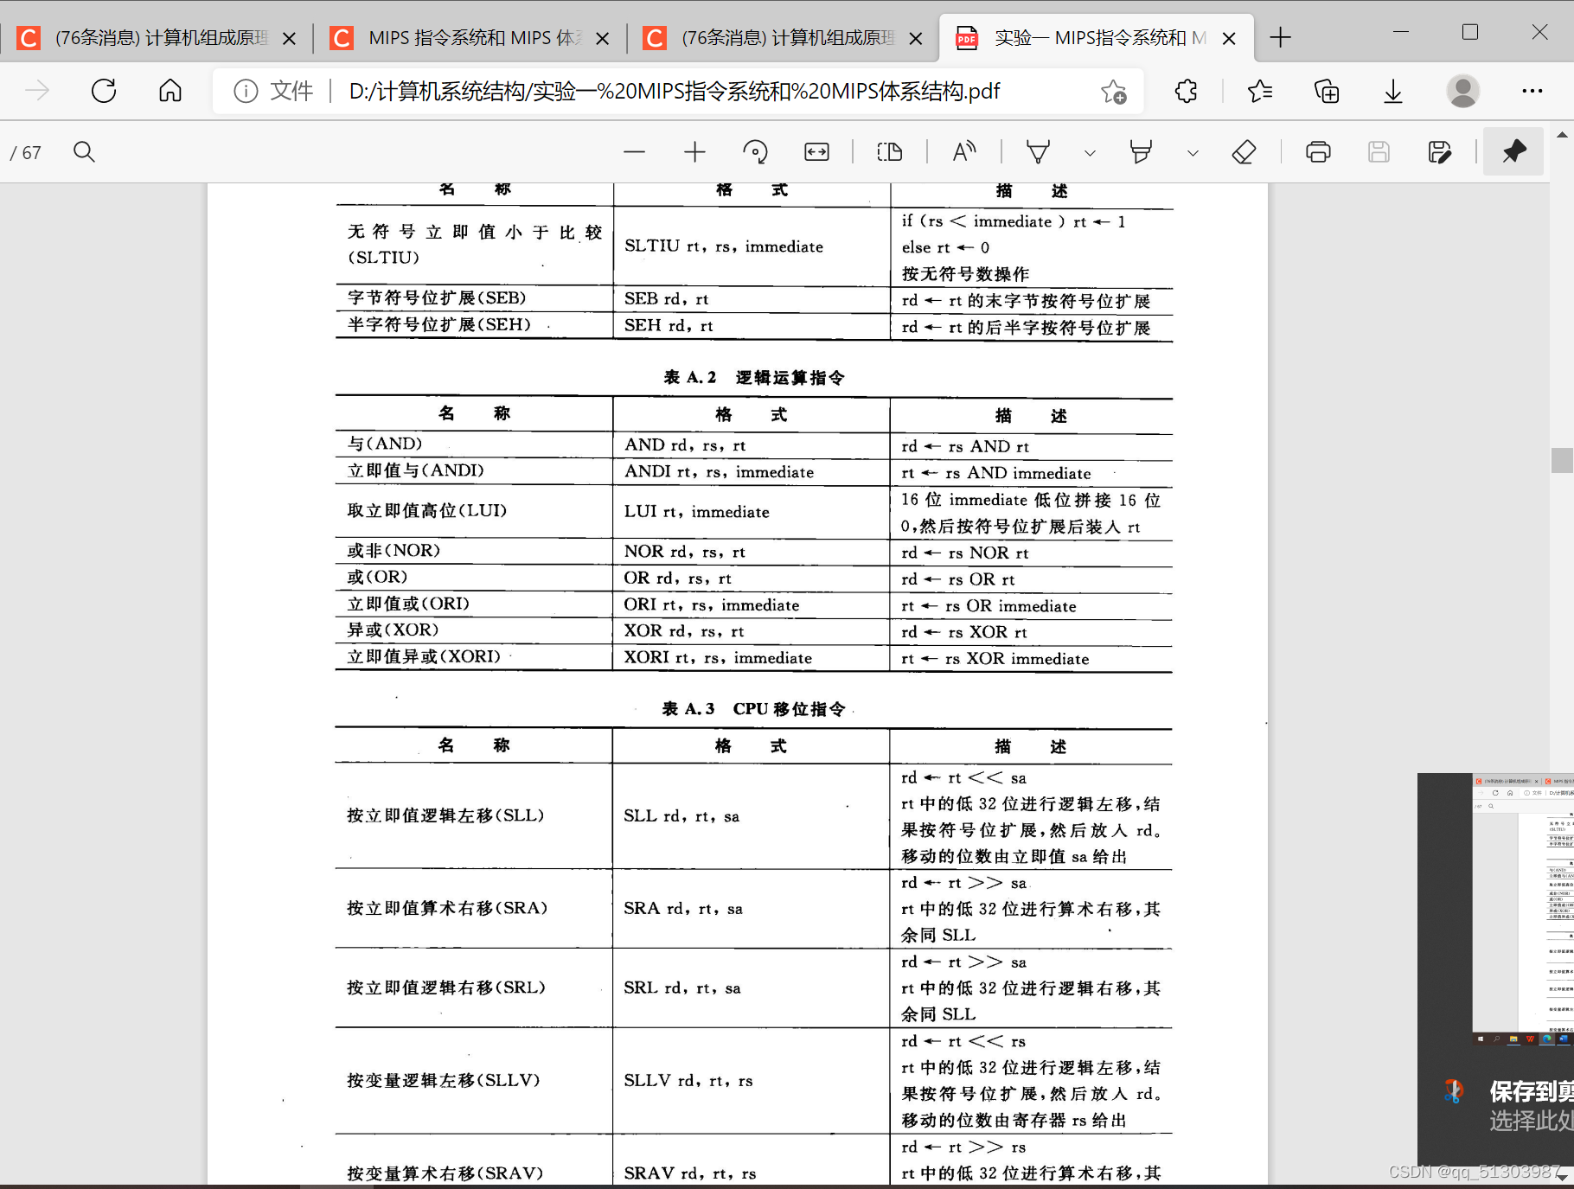Open the favorites list

click(x=1260, y=91)
